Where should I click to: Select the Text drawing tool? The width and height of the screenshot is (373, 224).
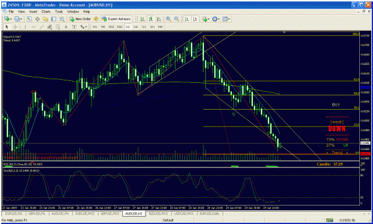[x=66, y=27]
